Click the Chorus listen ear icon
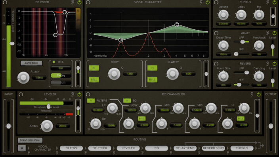 [268, 2]
